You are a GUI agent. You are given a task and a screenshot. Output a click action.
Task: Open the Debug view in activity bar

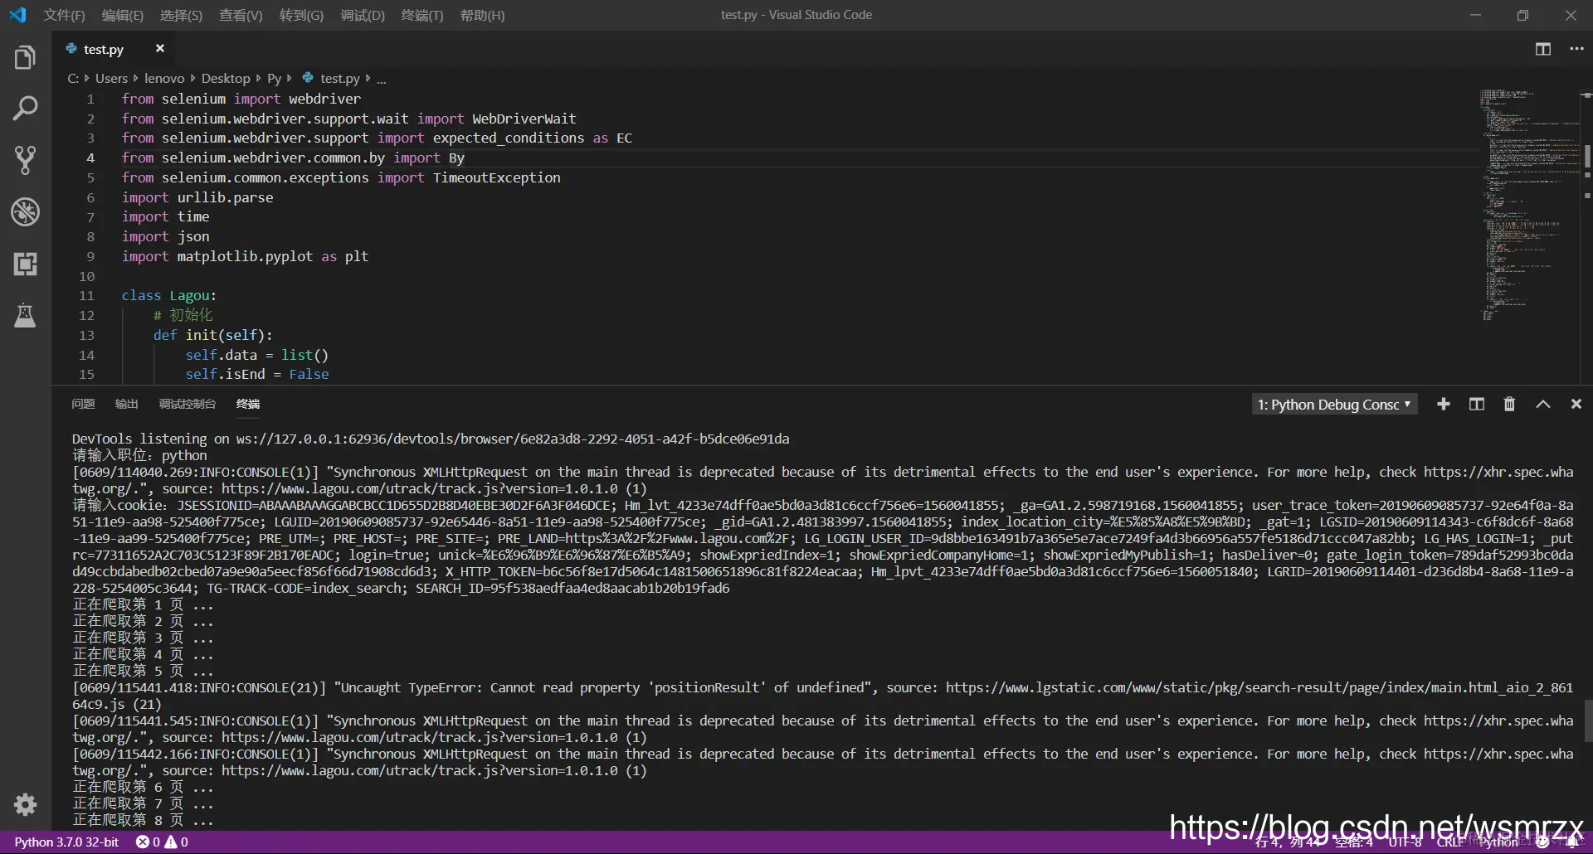pyautogui.click(x=25, y=212)
